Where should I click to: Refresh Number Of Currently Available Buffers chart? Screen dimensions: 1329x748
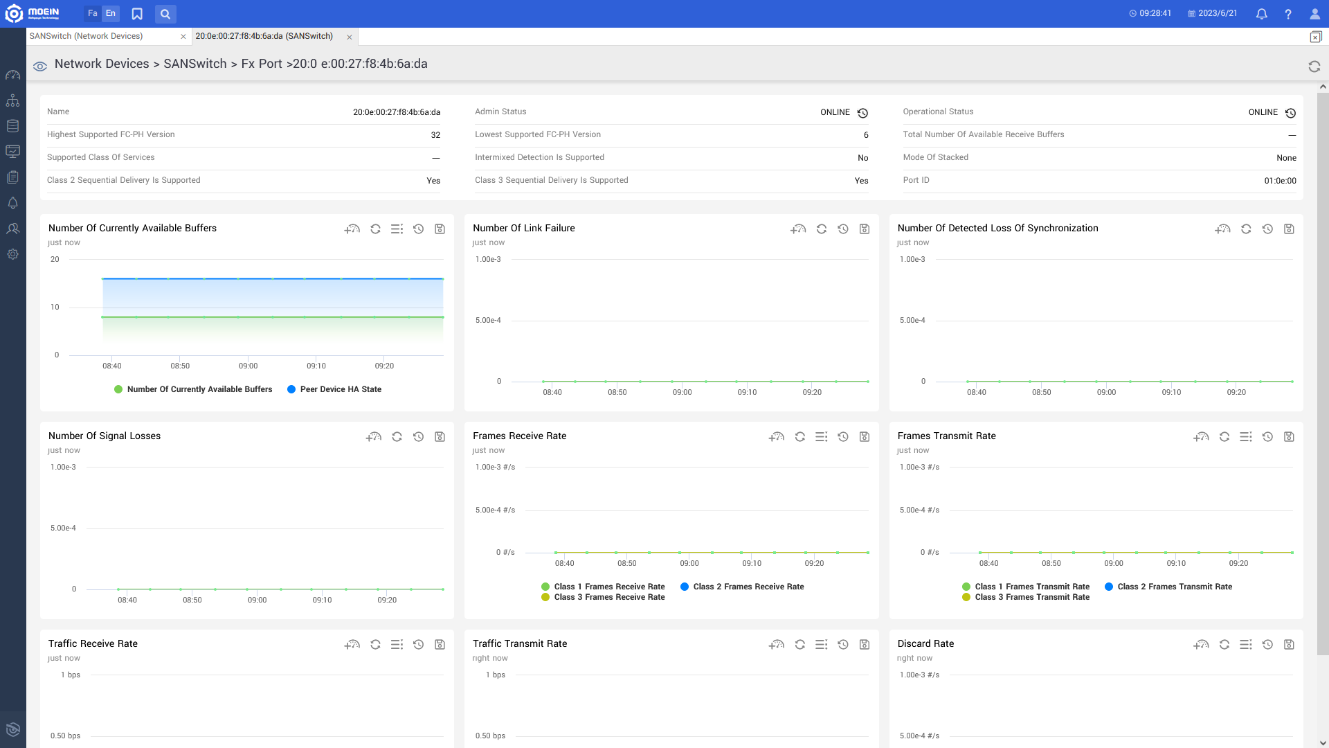click(375, 229)
